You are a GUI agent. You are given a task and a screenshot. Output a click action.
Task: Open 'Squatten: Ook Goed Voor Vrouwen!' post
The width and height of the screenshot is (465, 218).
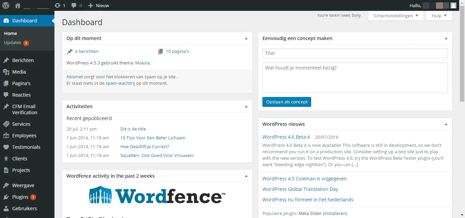[x=157, y=156]
